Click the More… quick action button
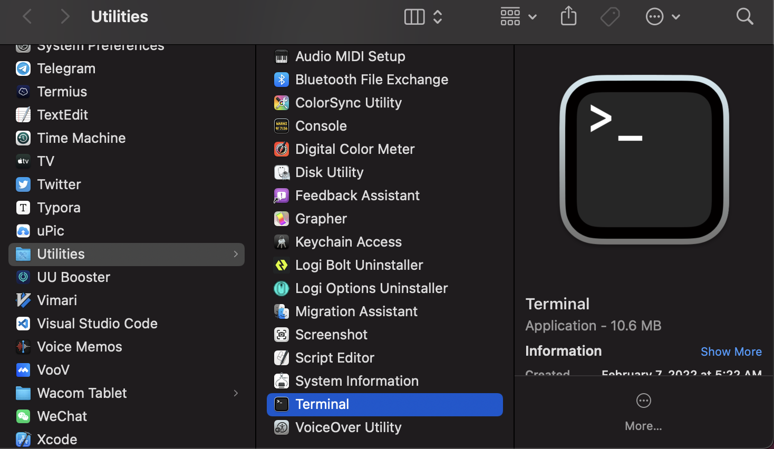This screenshot has width=774, height=449. click(643, 412)
